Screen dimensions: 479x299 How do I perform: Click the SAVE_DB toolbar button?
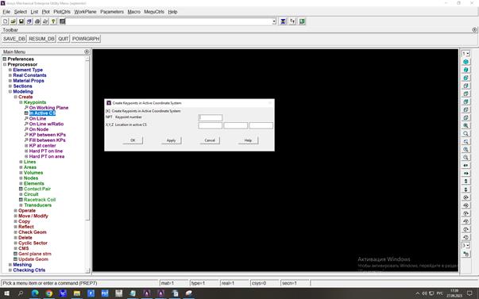click(x=14, y=39)
